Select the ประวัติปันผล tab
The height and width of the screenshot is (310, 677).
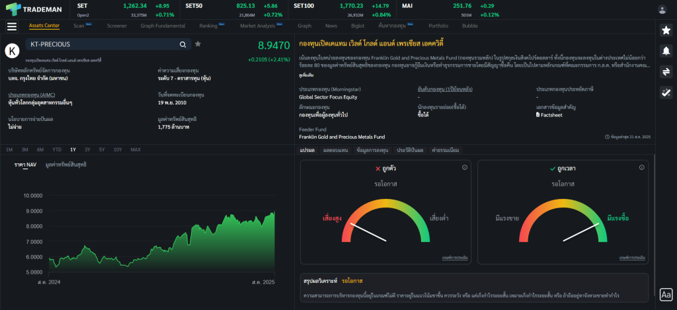point(411,150)
